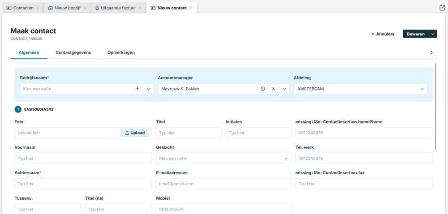Close the Nieuw bedrijf tab

click(x=85, y=8)
